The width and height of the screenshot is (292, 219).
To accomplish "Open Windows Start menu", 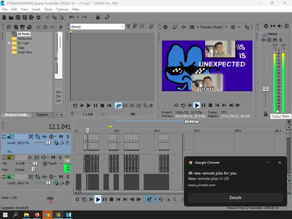I will (5, 215).
